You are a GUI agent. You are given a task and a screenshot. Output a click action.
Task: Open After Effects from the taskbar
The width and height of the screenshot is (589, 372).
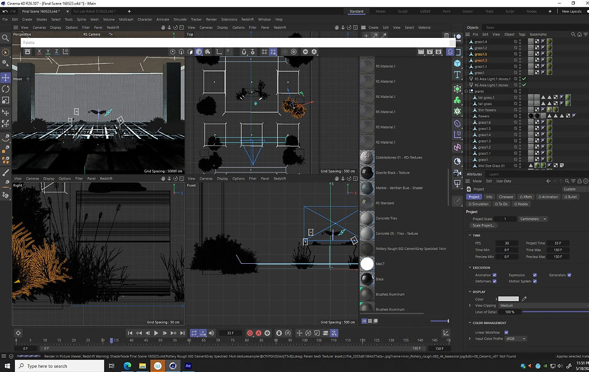click(188, 365)
